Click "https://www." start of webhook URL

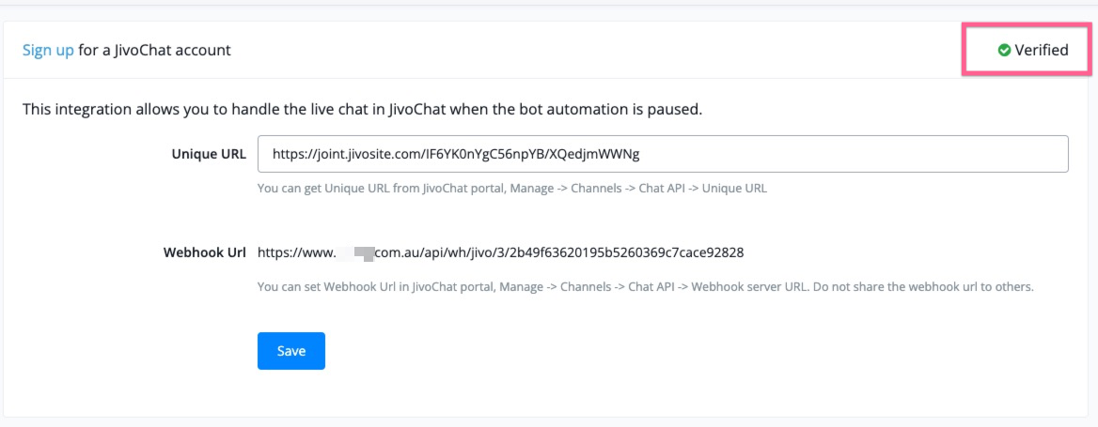tap(295, 253)
